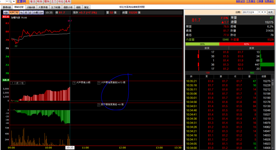
Task: Click the 報告 button in the top bar
Action: tap(40, 2)
